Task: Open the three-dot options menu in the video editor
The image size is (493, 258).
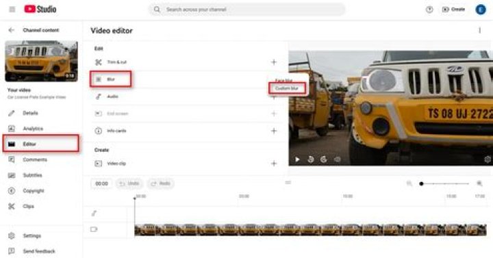Action: [479, 30]
